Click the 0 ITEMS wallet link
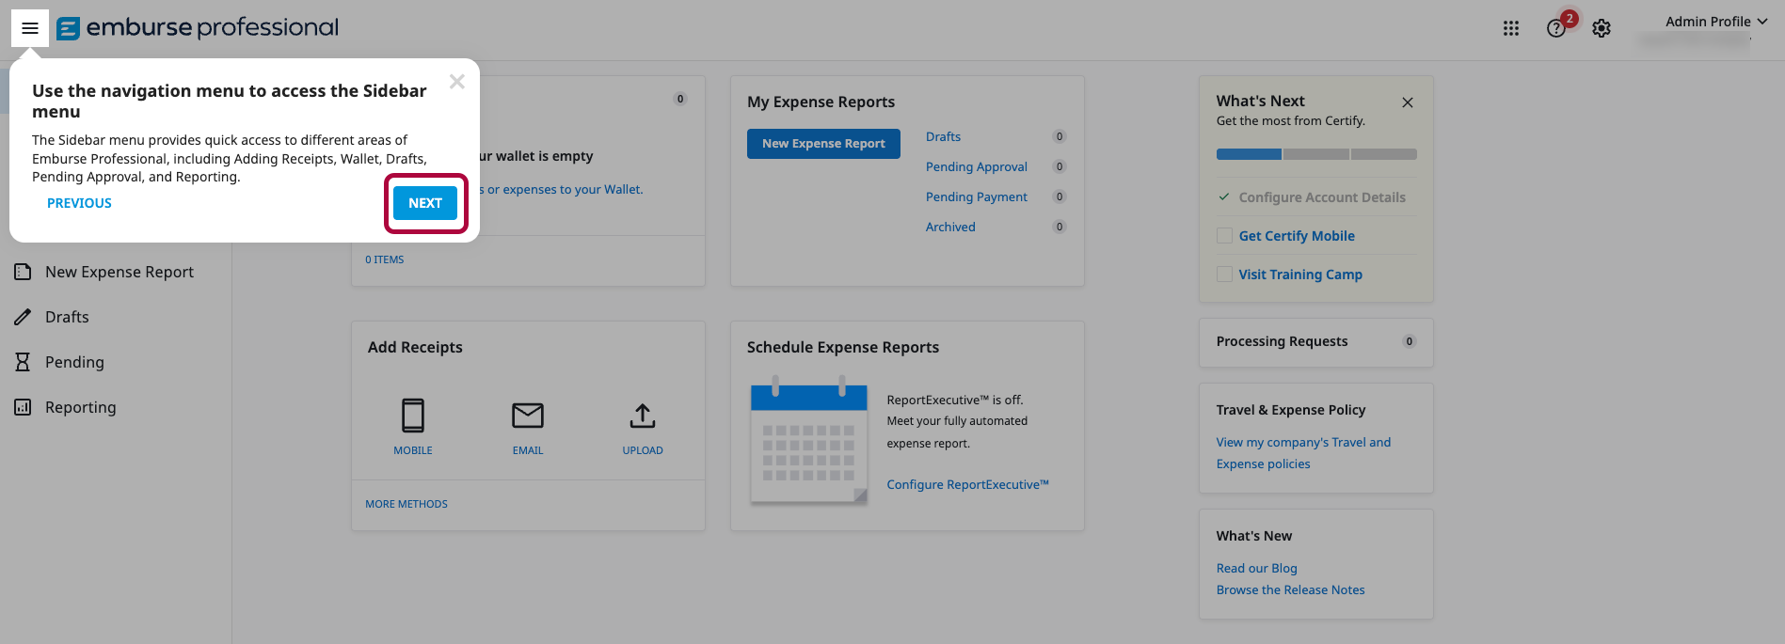 (384, 259)
